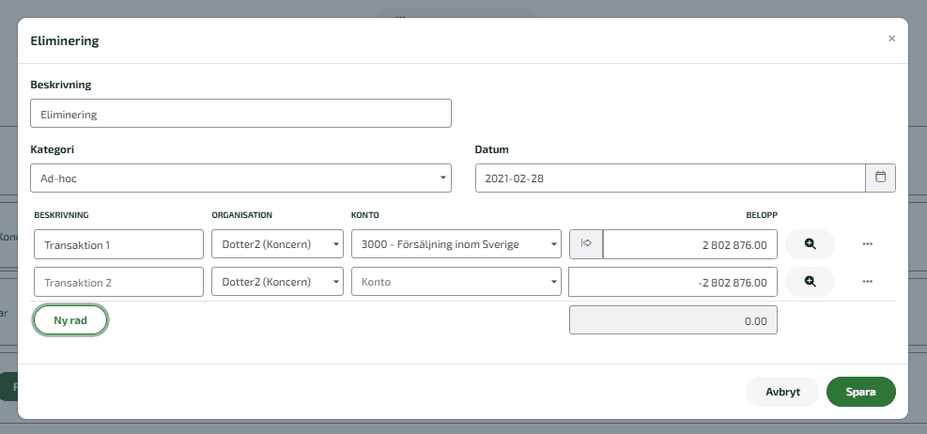Open the 3000 - Försäljning inom Sverige dropdown
927x434 pixels.
[x=456, y=244]
